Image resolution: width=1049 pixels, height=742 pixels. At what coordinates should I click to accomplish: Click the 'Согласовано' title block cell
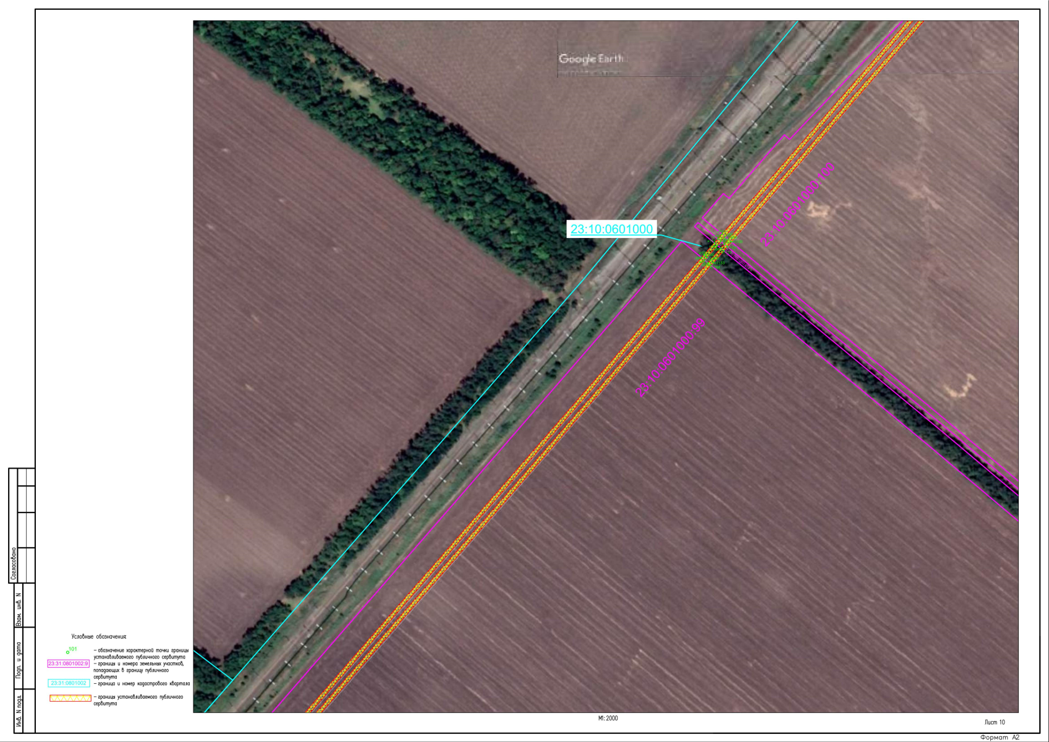(x=14, y=563)
